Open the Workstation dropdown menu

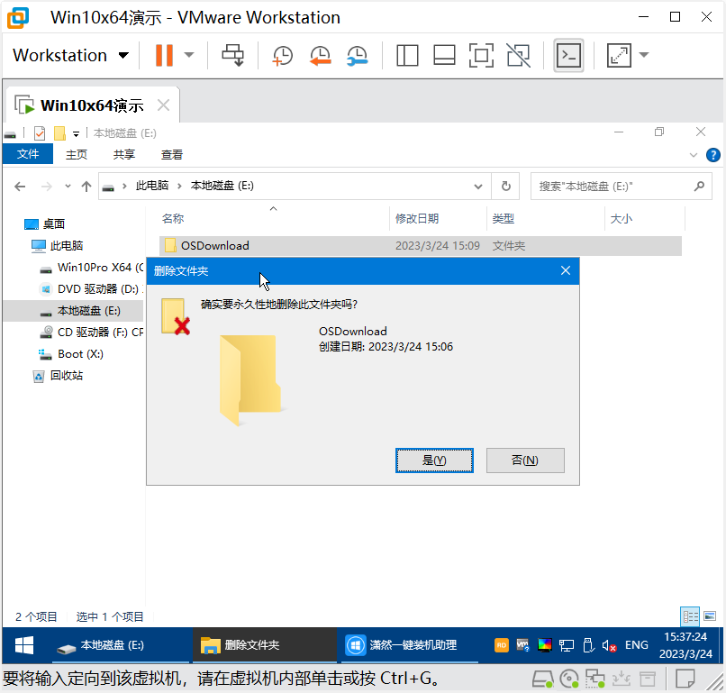point(70,55)
